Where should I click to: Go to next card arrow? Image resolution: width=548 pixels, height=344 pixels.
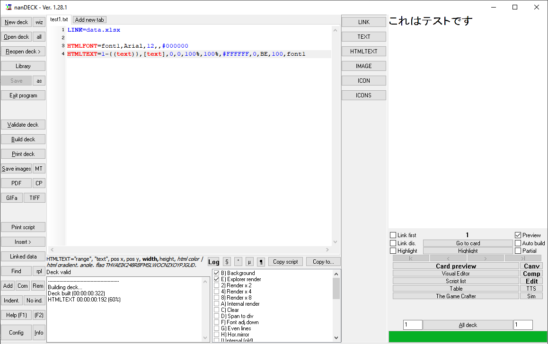pos(486,258)
